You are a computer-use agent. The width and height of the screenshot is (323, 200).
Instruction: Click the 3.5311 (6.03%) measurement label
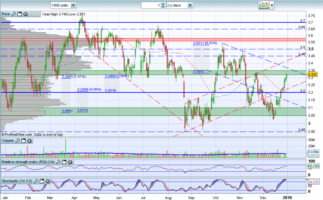[x=205, y=43]
